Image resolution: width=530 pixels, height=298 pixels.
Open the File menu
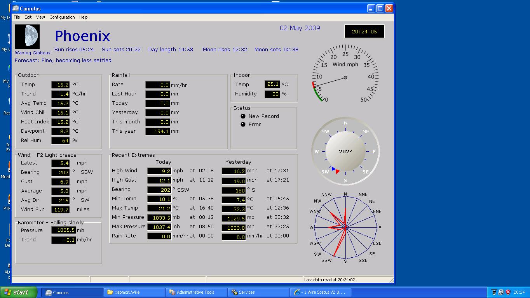(17, 17)
